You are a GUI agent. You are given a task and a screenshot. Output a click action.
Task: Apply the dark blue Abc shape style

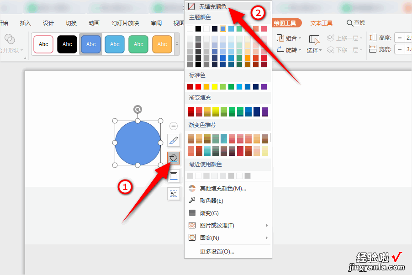[x=91, y=44]
